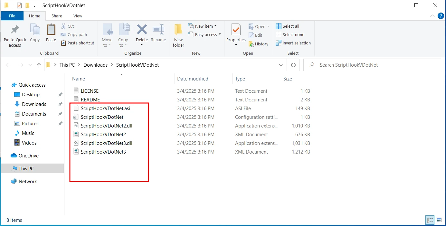Switch to Details view icon
This screenshot has width=446, height=226.
[x=430, y=220]
